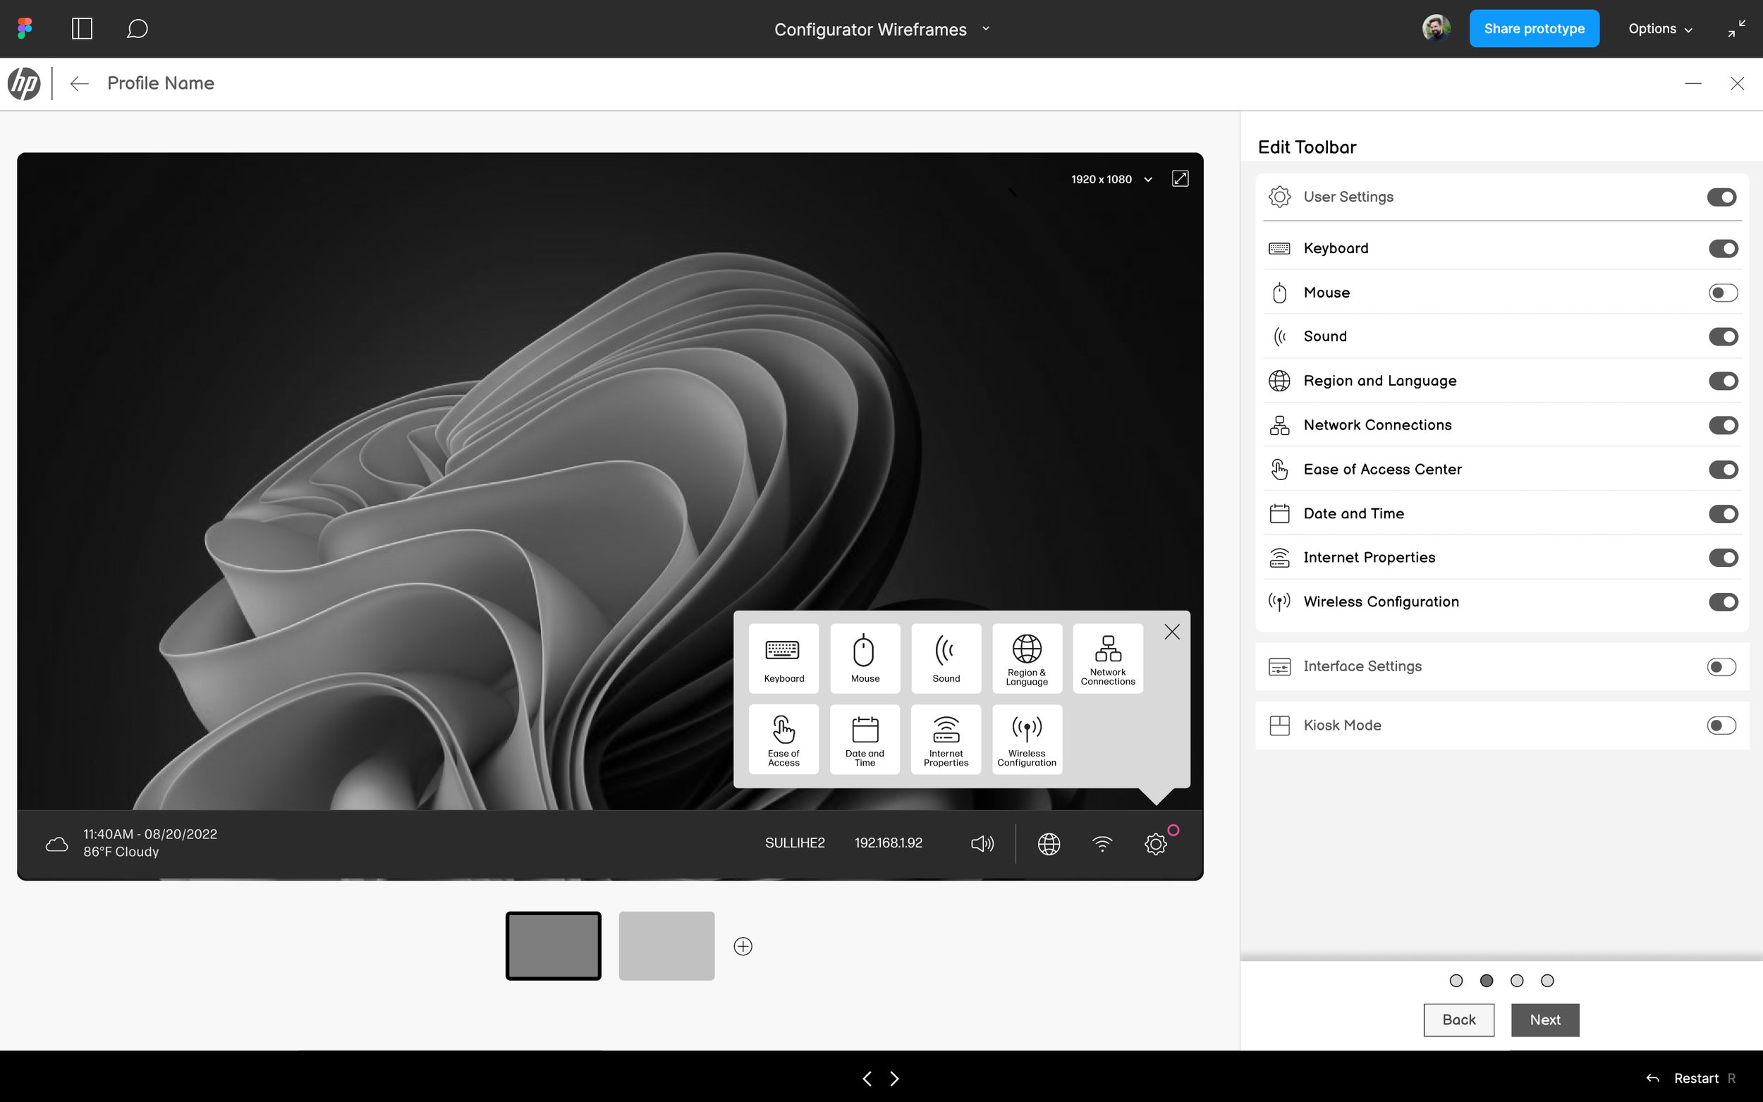Turn on Kiosk Mode toggle
The height and width of the screenshot is (1102, 1763).
click(x=1721, y=726)
